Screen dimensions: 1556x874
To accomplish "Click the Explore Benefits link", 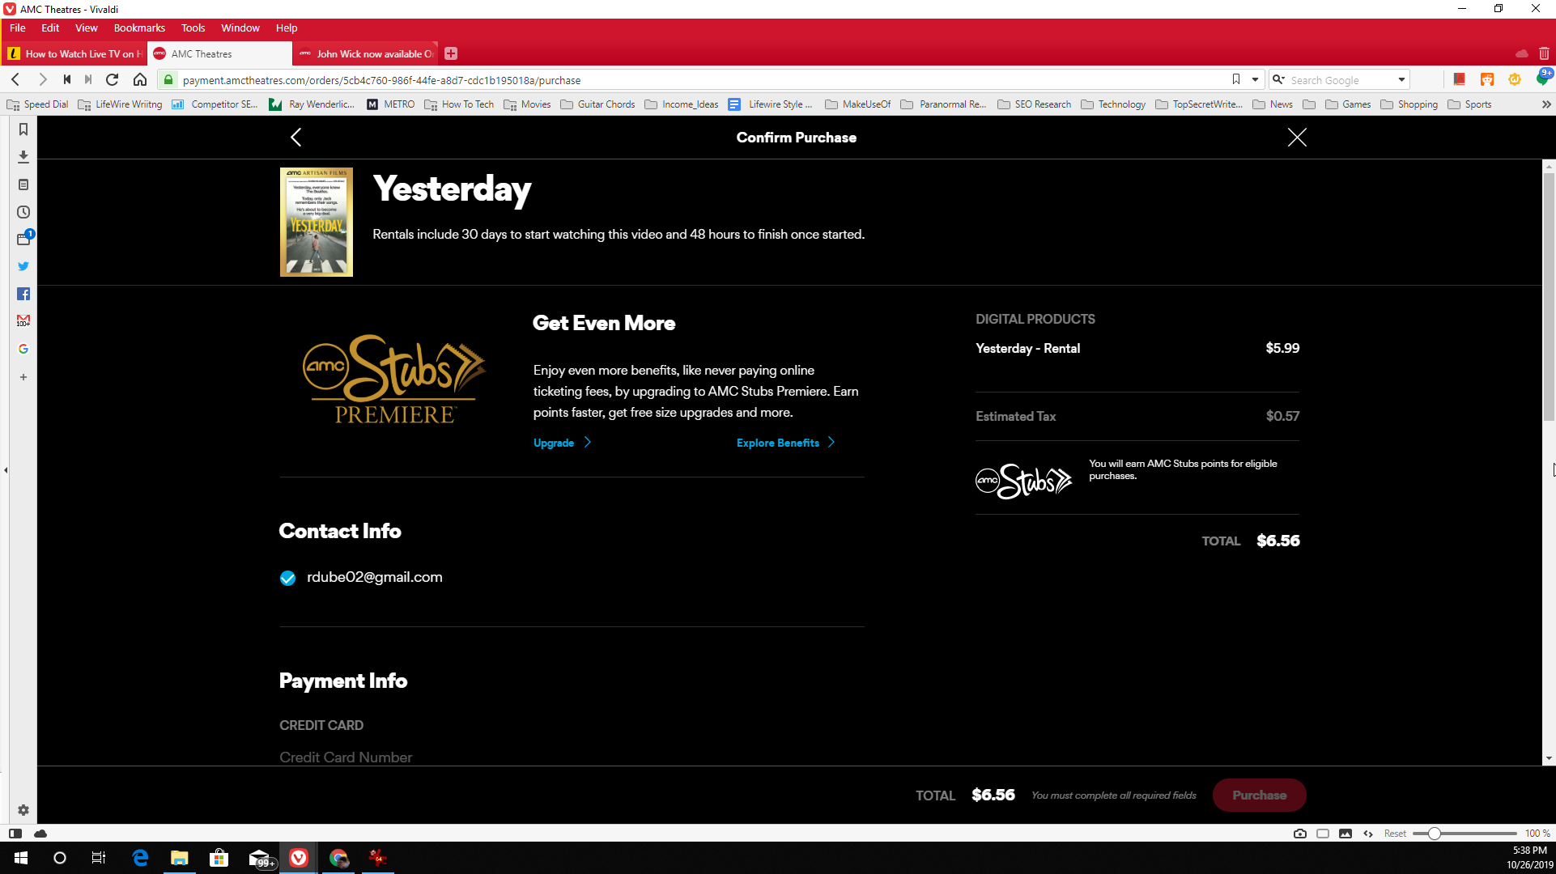I will pyautogui.click(x=785, y=443).
